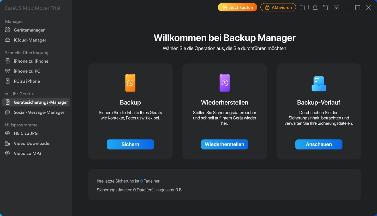Select iCloud-Manager in the sidebar

[30, 40]
